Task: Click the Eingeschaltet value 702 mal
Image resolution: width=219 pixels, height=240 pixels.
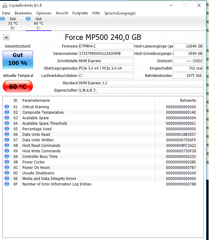Action: [x=188, y=68]
